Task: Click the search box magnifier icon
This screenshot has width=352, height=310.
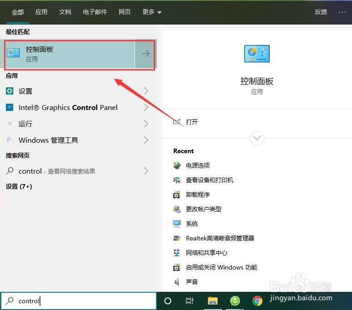Action: tap(10, 300)
